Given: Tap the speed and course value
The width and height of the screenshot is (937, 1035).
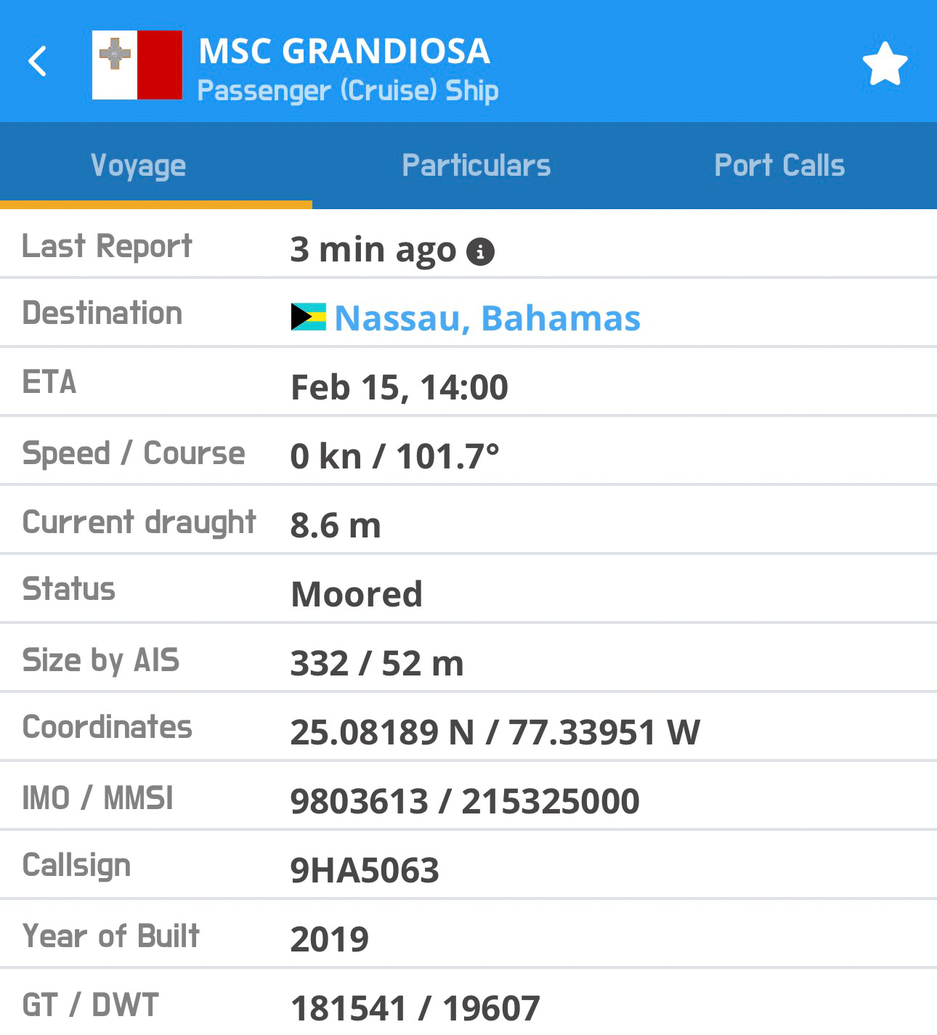Looking at the screenshot, I should tap(394, 456).
